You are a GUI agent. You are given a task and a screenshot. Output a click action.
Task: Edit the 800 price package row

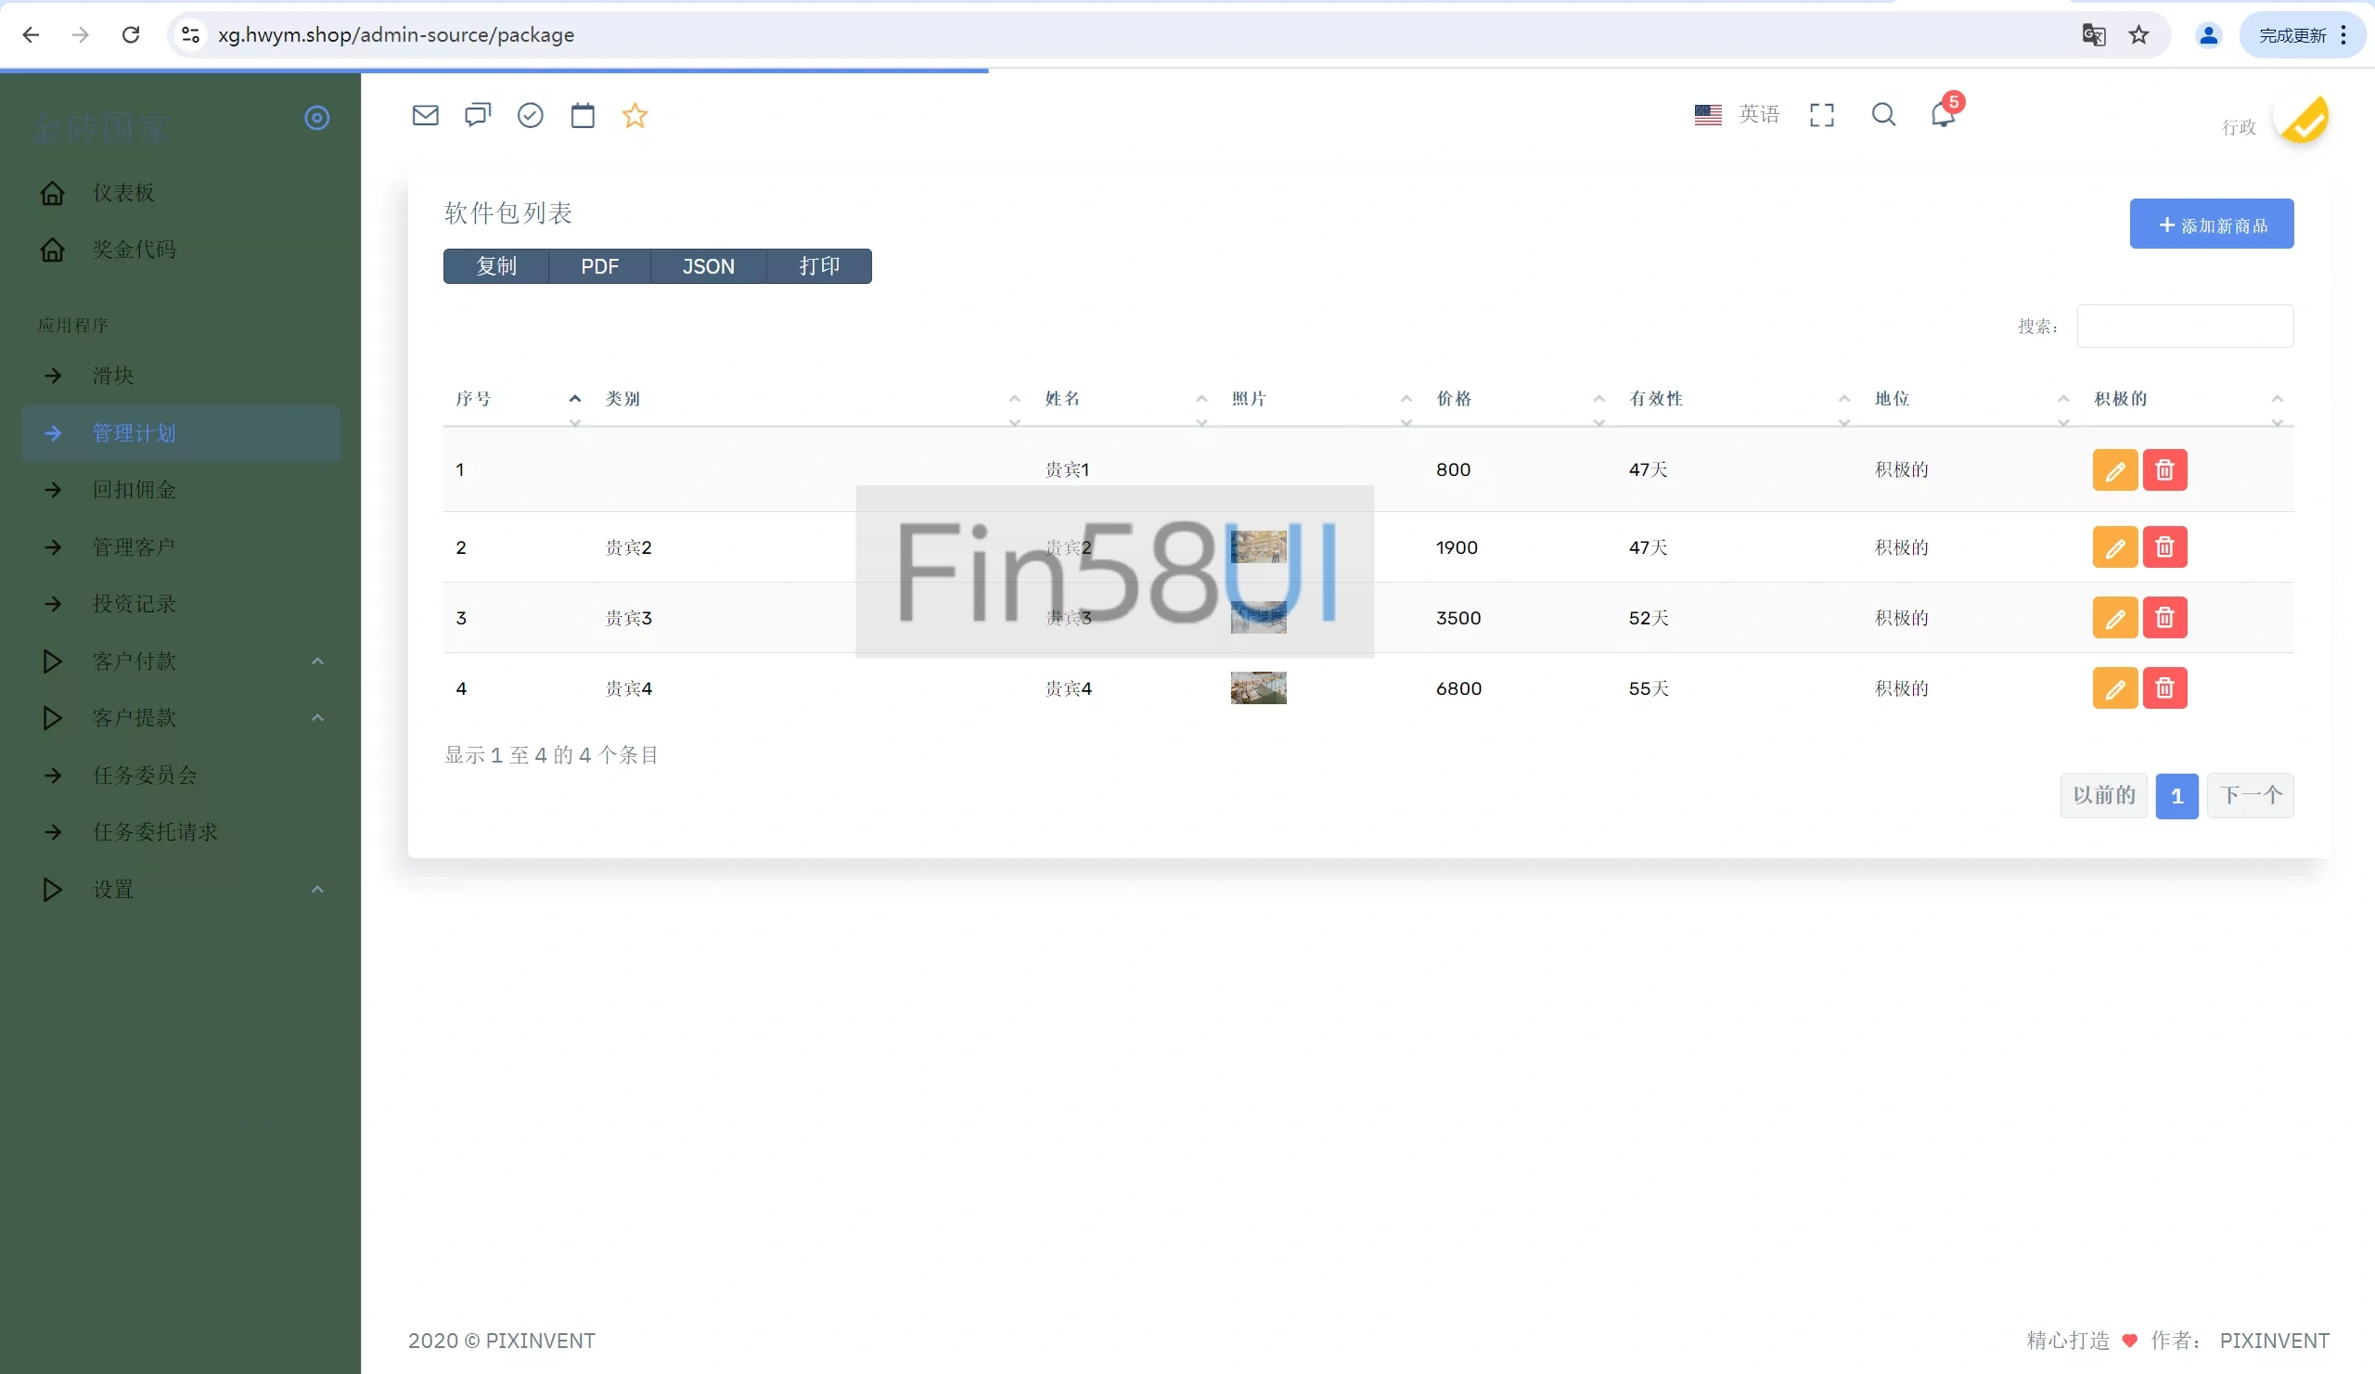2115,469
